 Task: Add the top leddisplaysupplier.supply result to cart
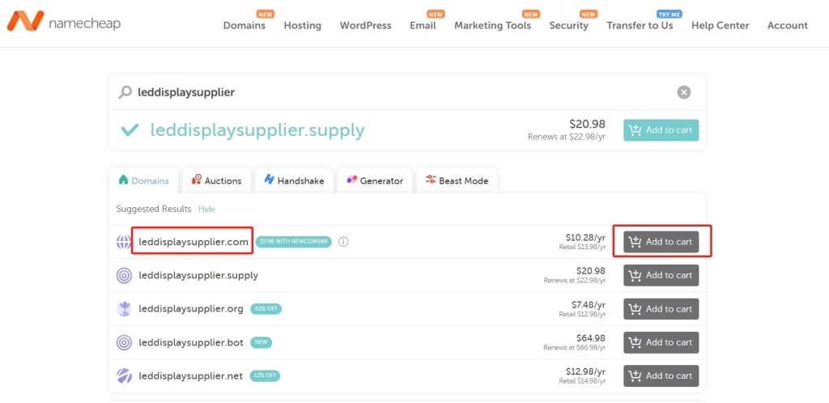point(661,130)
